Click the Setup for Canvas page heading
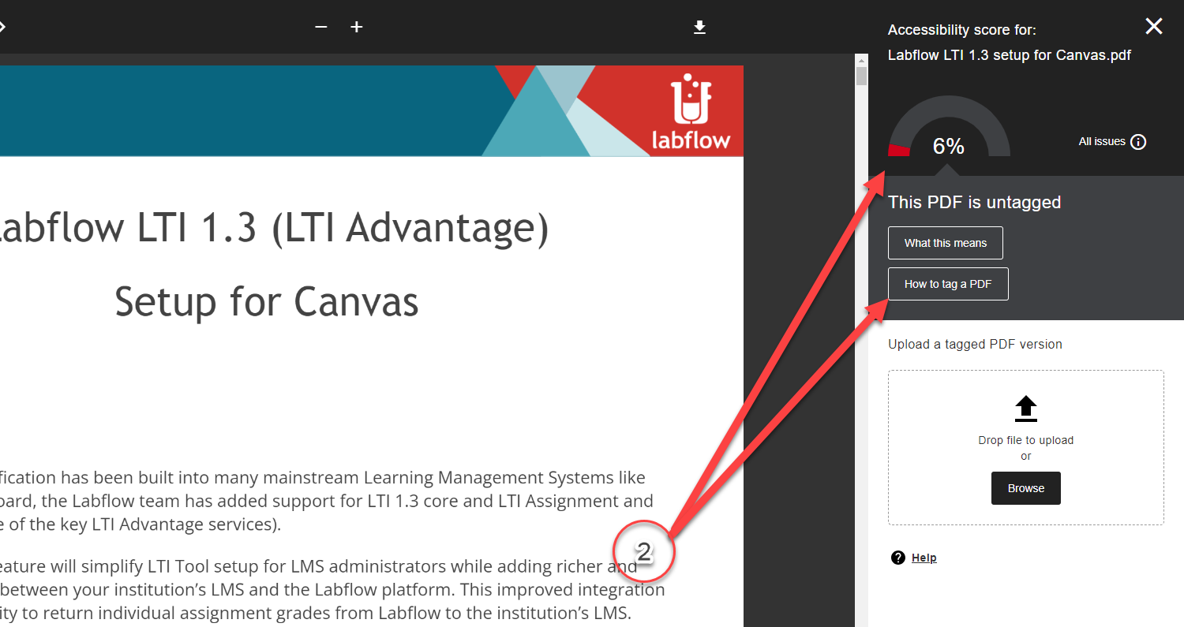1184x627 pixels. click(x=266, y=302)
